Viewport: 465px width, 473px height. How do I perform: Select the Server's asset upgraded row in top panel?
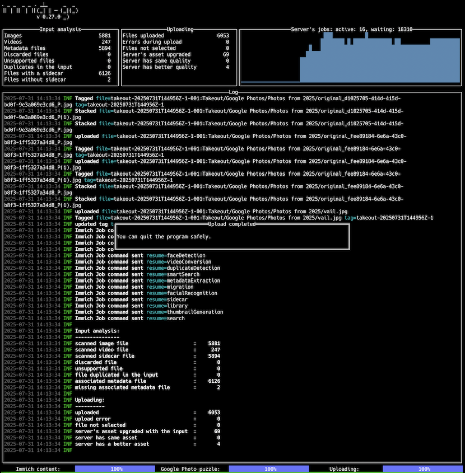pos(176,54)
